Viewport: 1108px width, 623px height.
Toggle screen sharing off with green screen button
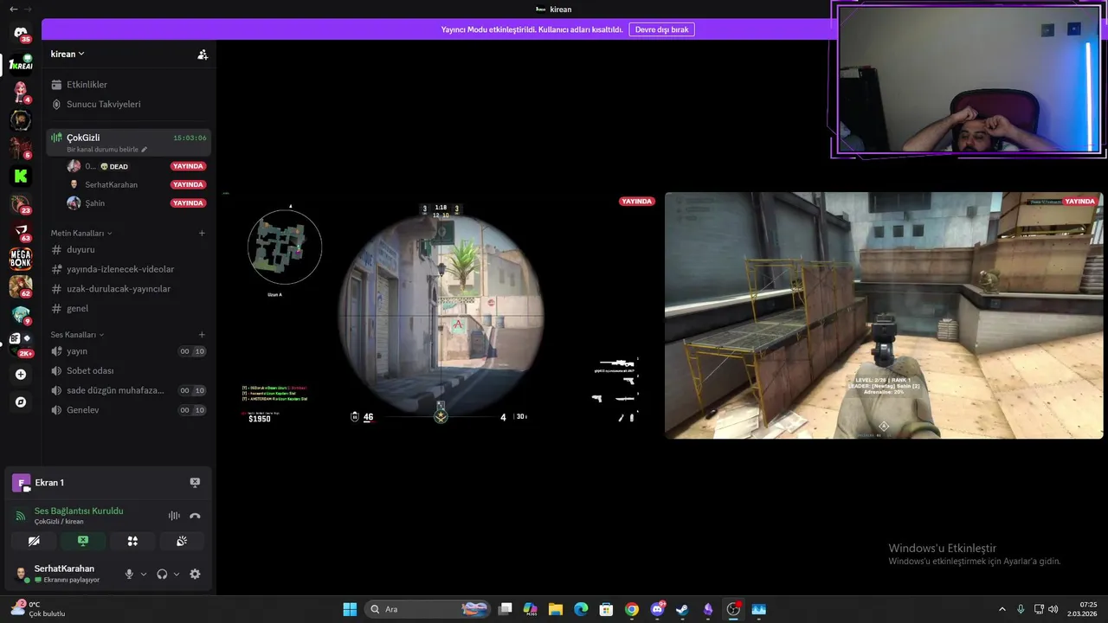(x=83, y=541)
